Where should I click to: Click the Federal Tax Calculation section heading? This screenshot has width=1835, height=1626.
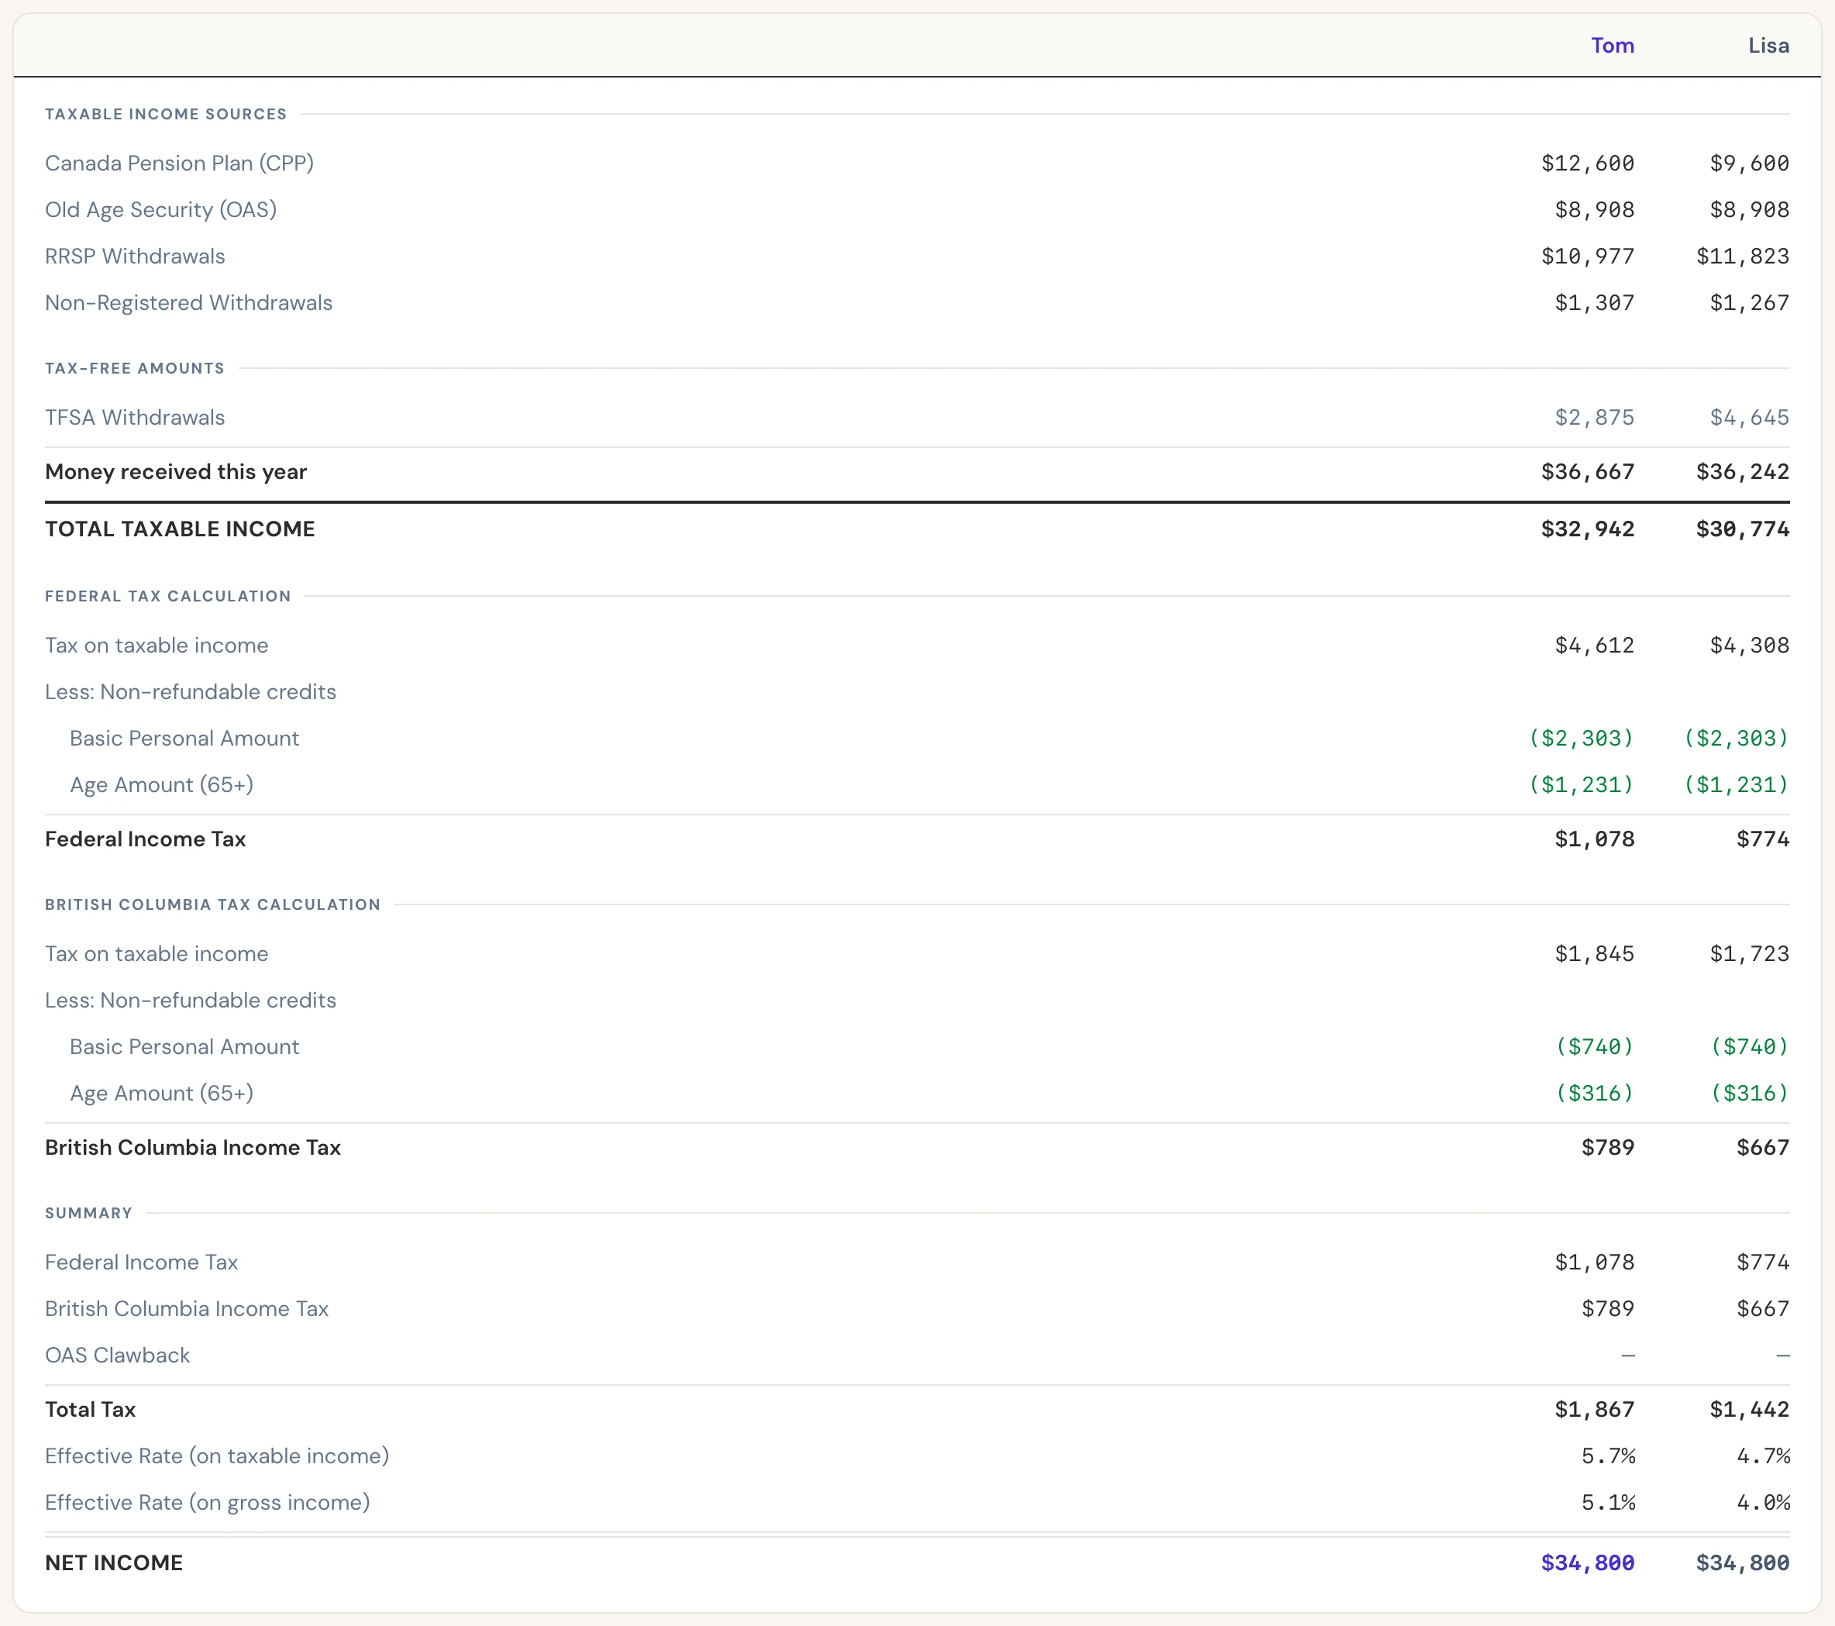168,596
